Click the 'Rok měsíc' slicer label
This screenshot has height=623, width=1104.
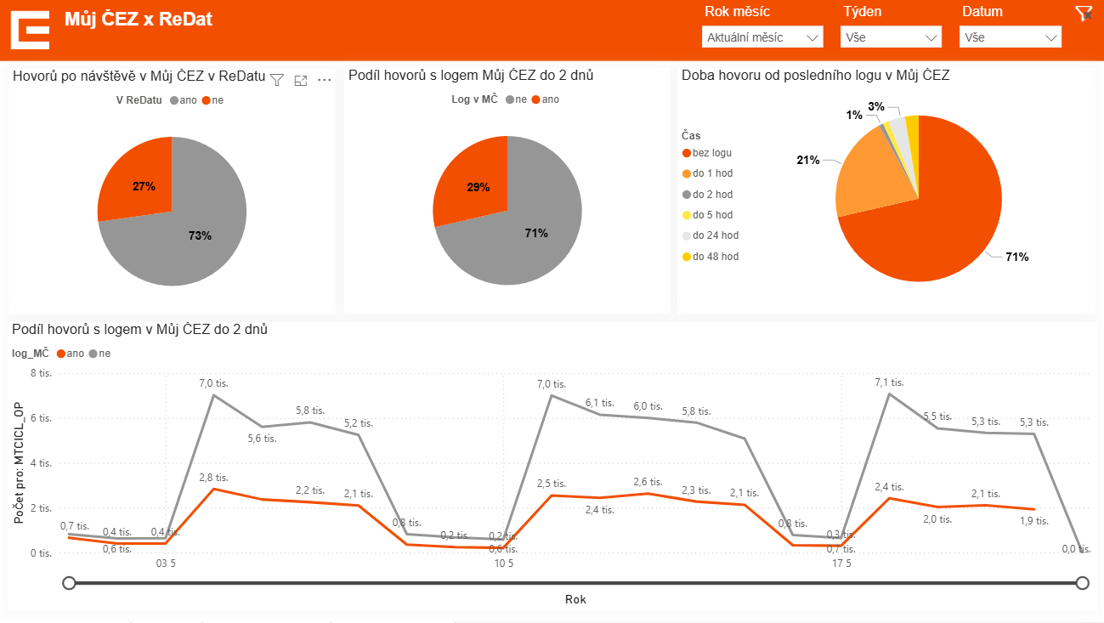pyautogui.click(x=738, y=12)
